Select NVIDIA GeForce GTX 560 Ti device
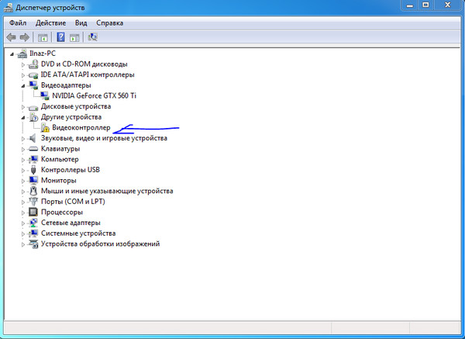Image resolution: width=465 pixels, height=339 pixels. [94, 96]
